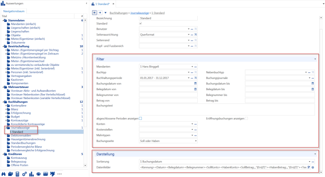Open calendar picker for Belegdatum bis

[313, 89]
